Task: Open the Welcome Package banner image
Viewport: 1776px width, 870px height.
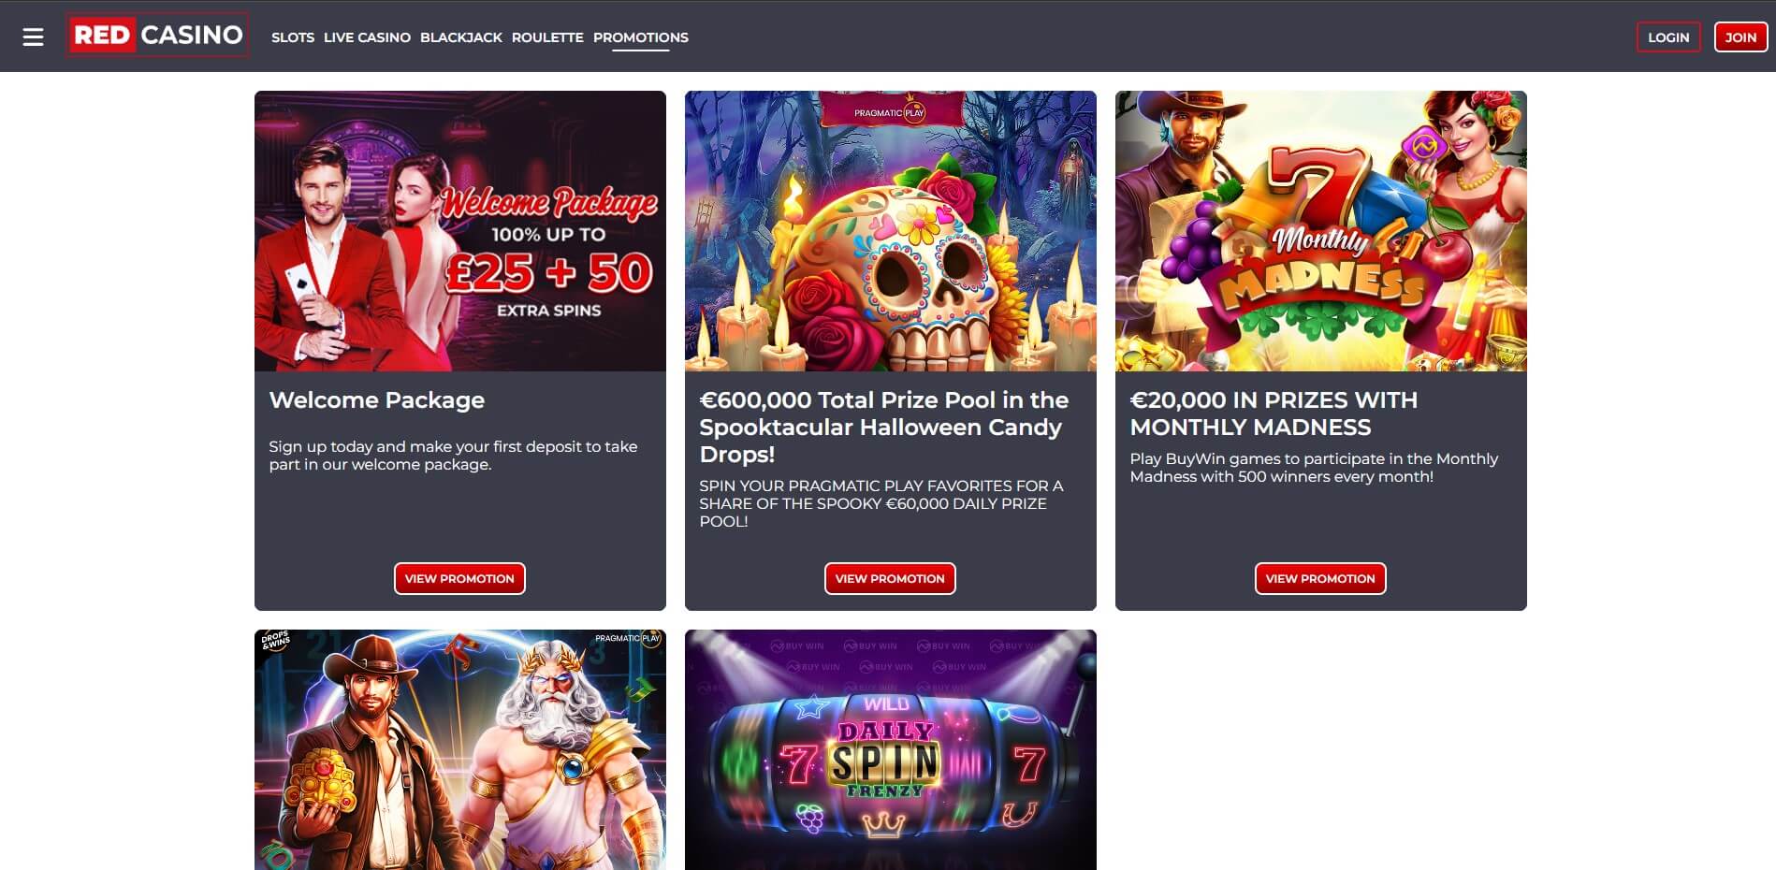Action: [460, 231]
